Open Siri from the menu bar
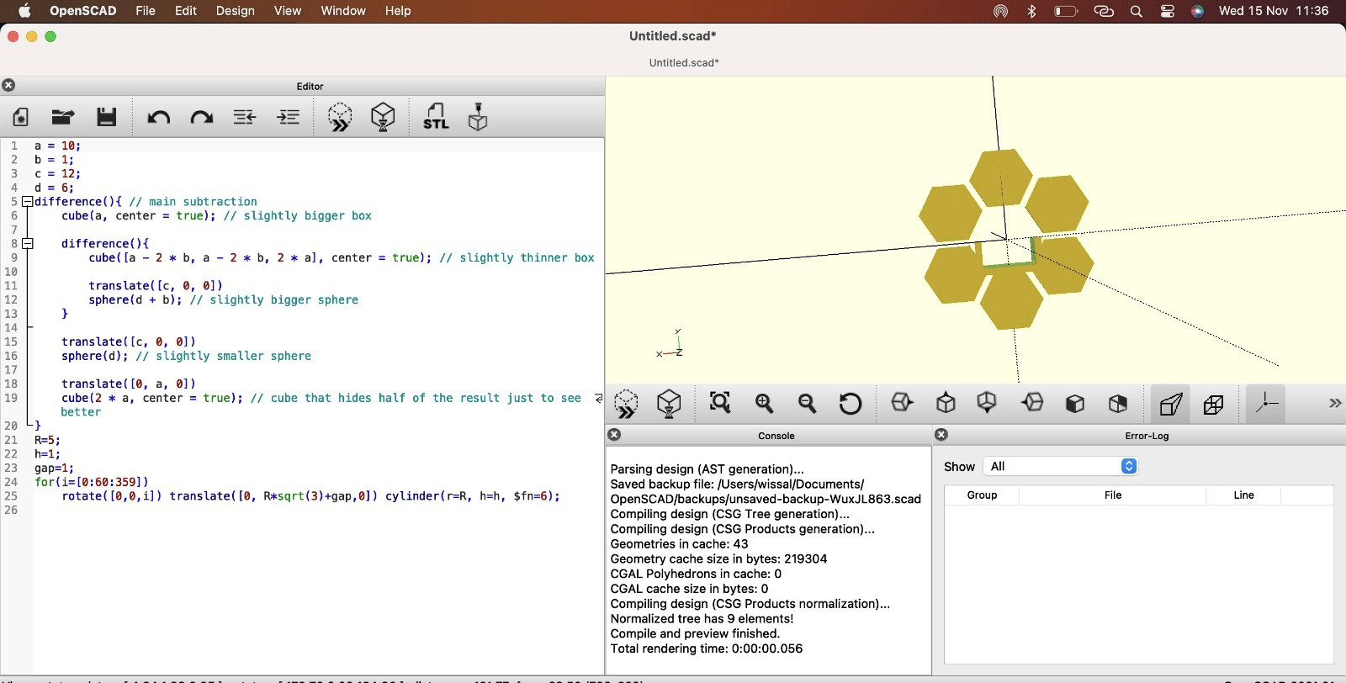Image resolution: width=1346 pixels, height=683 pixels. click(x=1197, y=11)
